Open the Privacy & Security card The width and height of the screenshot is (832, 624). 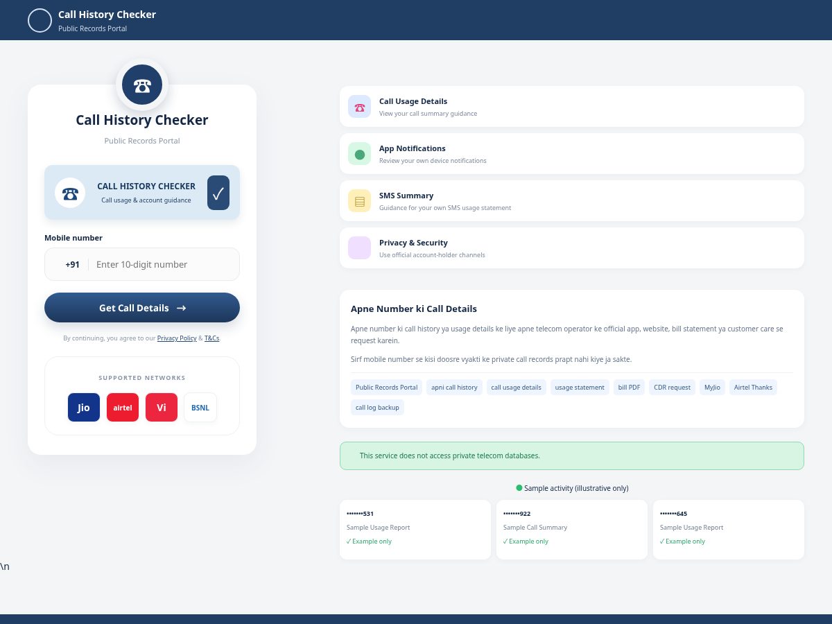pos(572,248)
